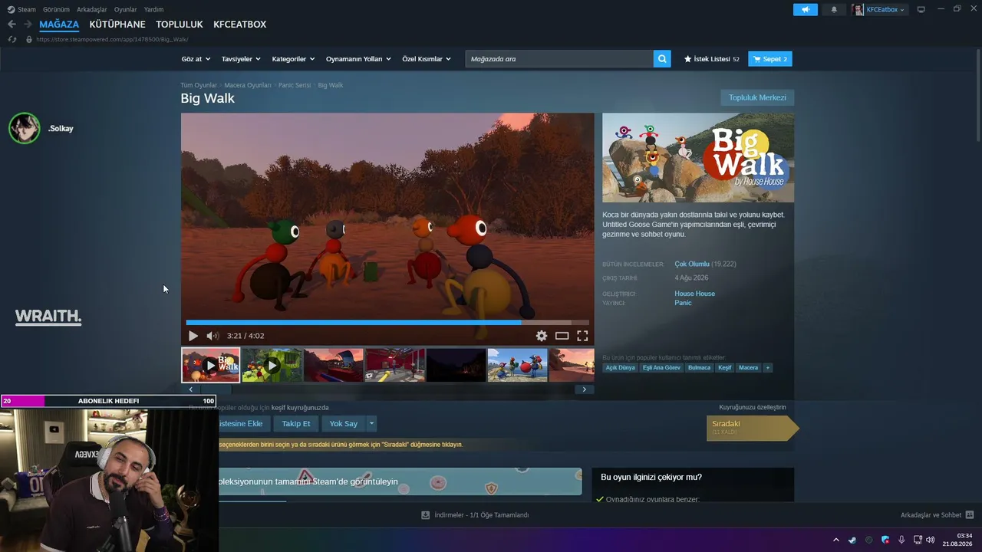
Task: Open the İstek Listesi wishlist
Action: click(712, 59)
